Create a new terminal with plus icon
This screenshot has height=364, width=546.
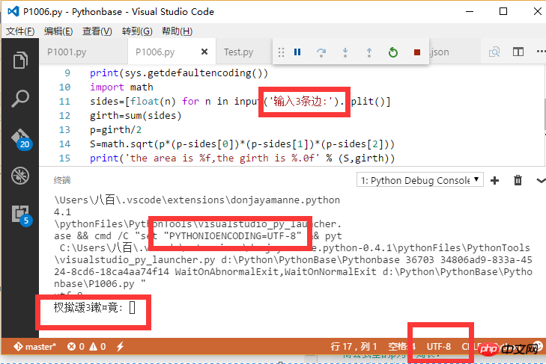pos(494,180)
